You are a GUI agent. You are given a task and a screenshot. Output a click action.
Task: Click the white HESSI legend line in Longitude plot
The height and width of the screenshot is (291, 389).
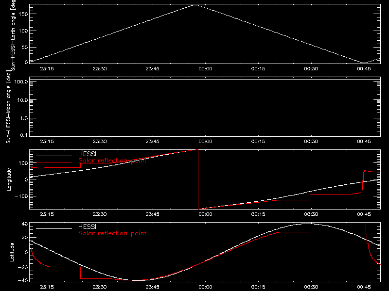pos(54,156)
